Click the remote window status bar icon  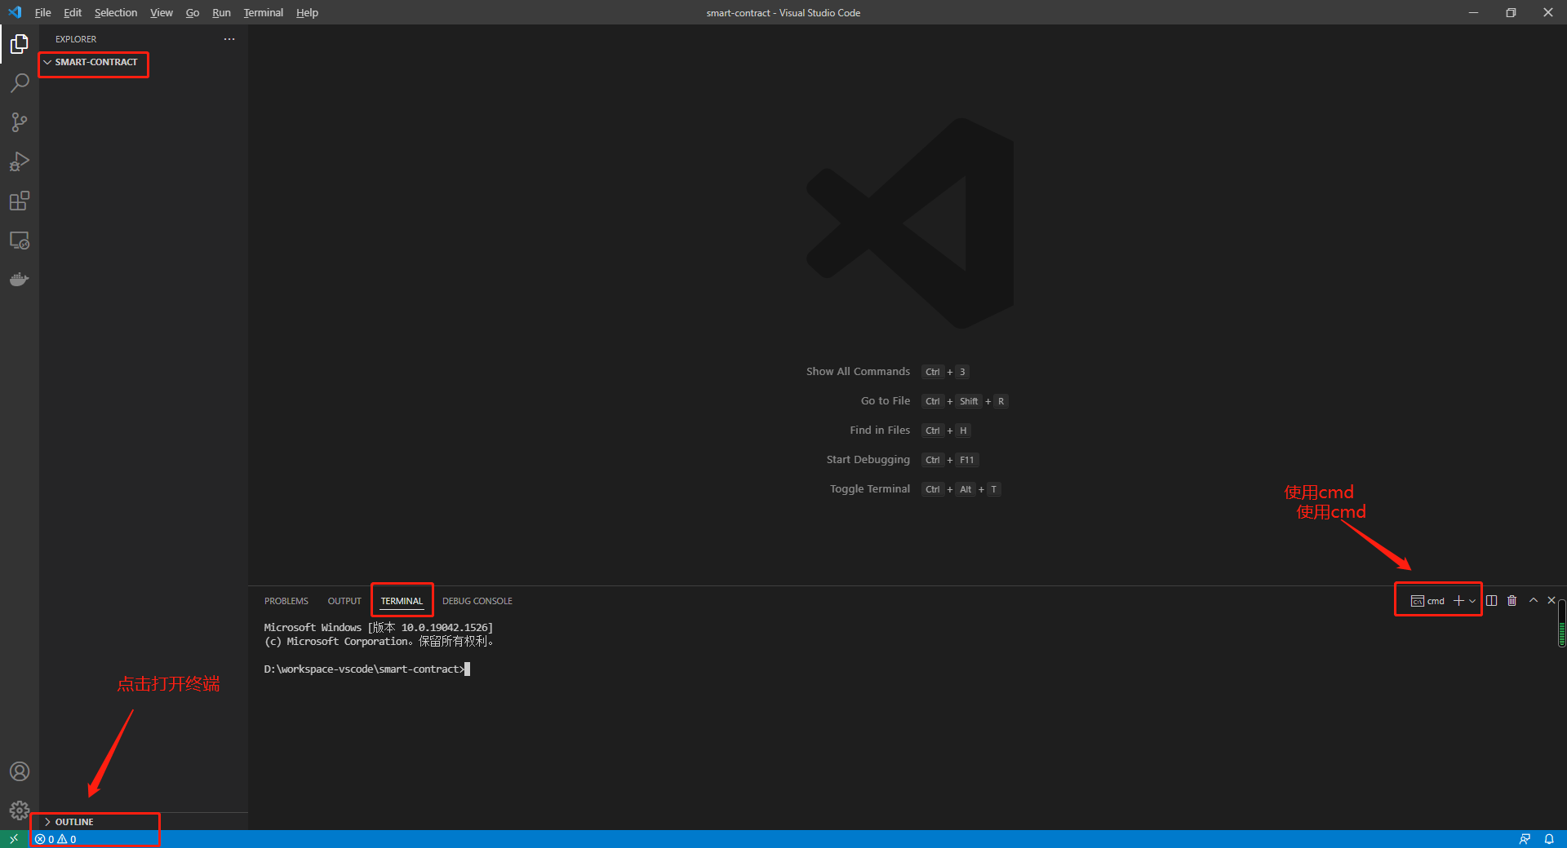tap(14, 839)
